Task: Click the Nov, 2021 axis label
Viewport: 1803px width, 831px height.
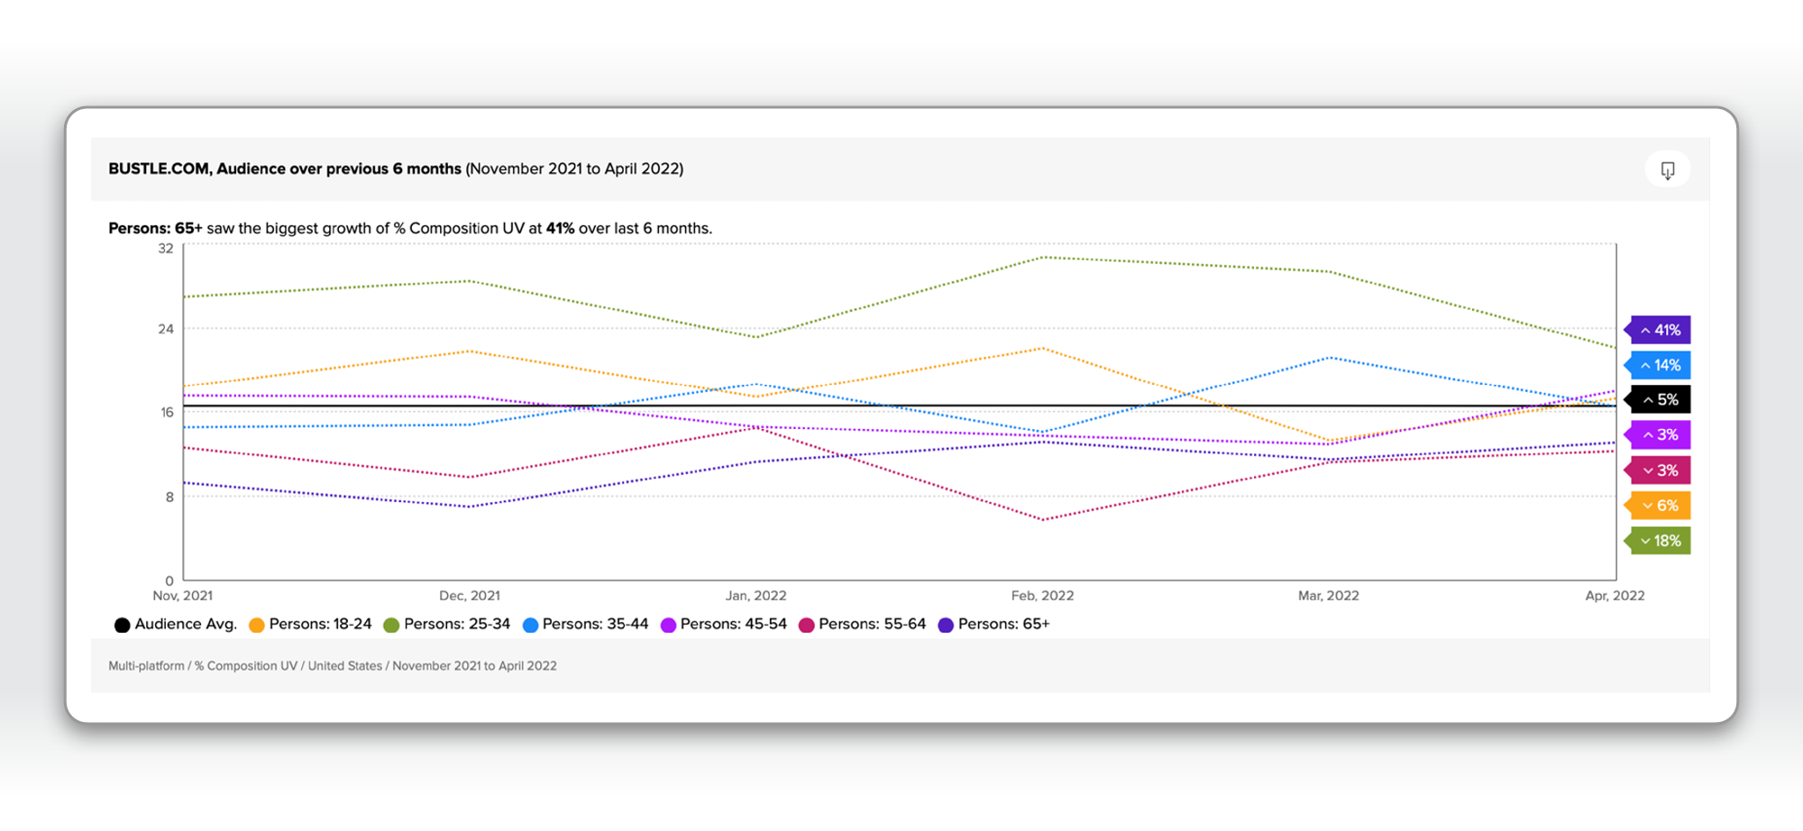Action: (x=183, y=596)
